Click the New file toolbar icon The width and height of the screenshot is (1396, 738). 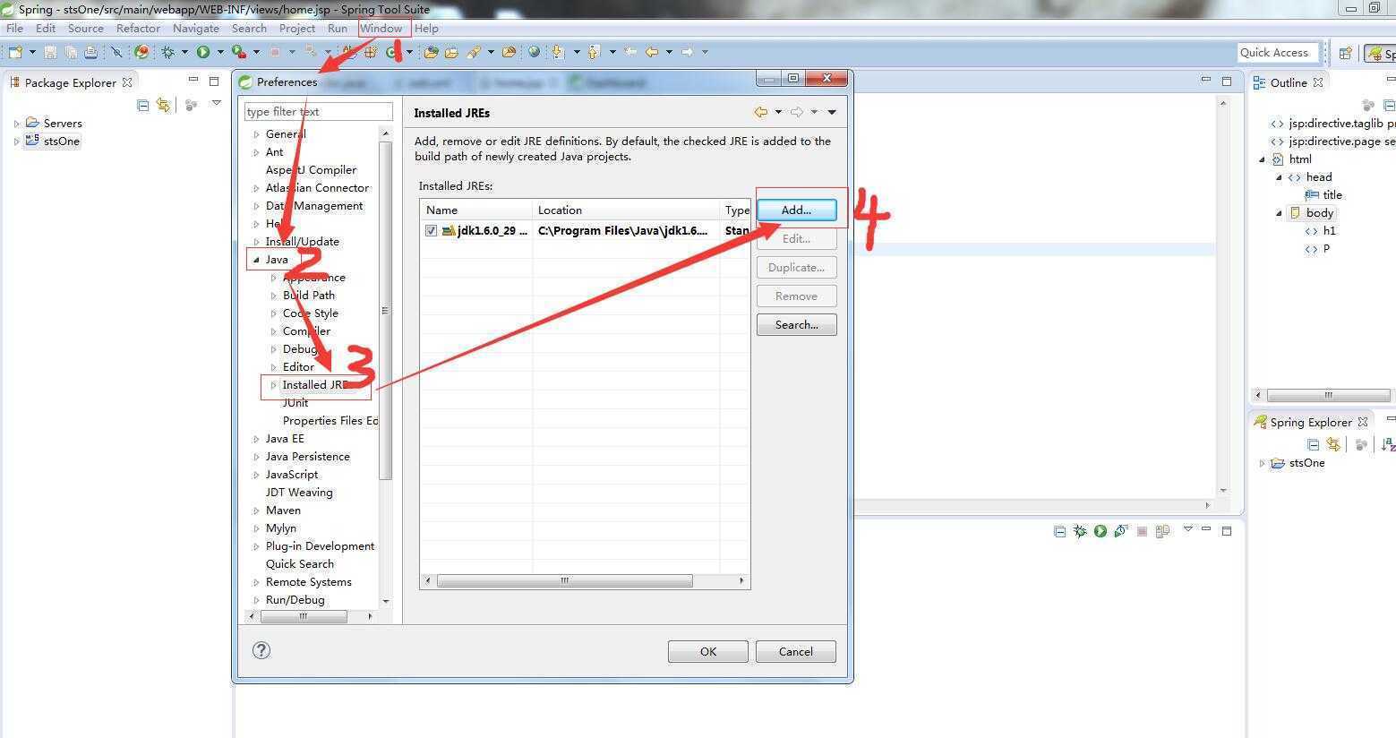point(15,52)
